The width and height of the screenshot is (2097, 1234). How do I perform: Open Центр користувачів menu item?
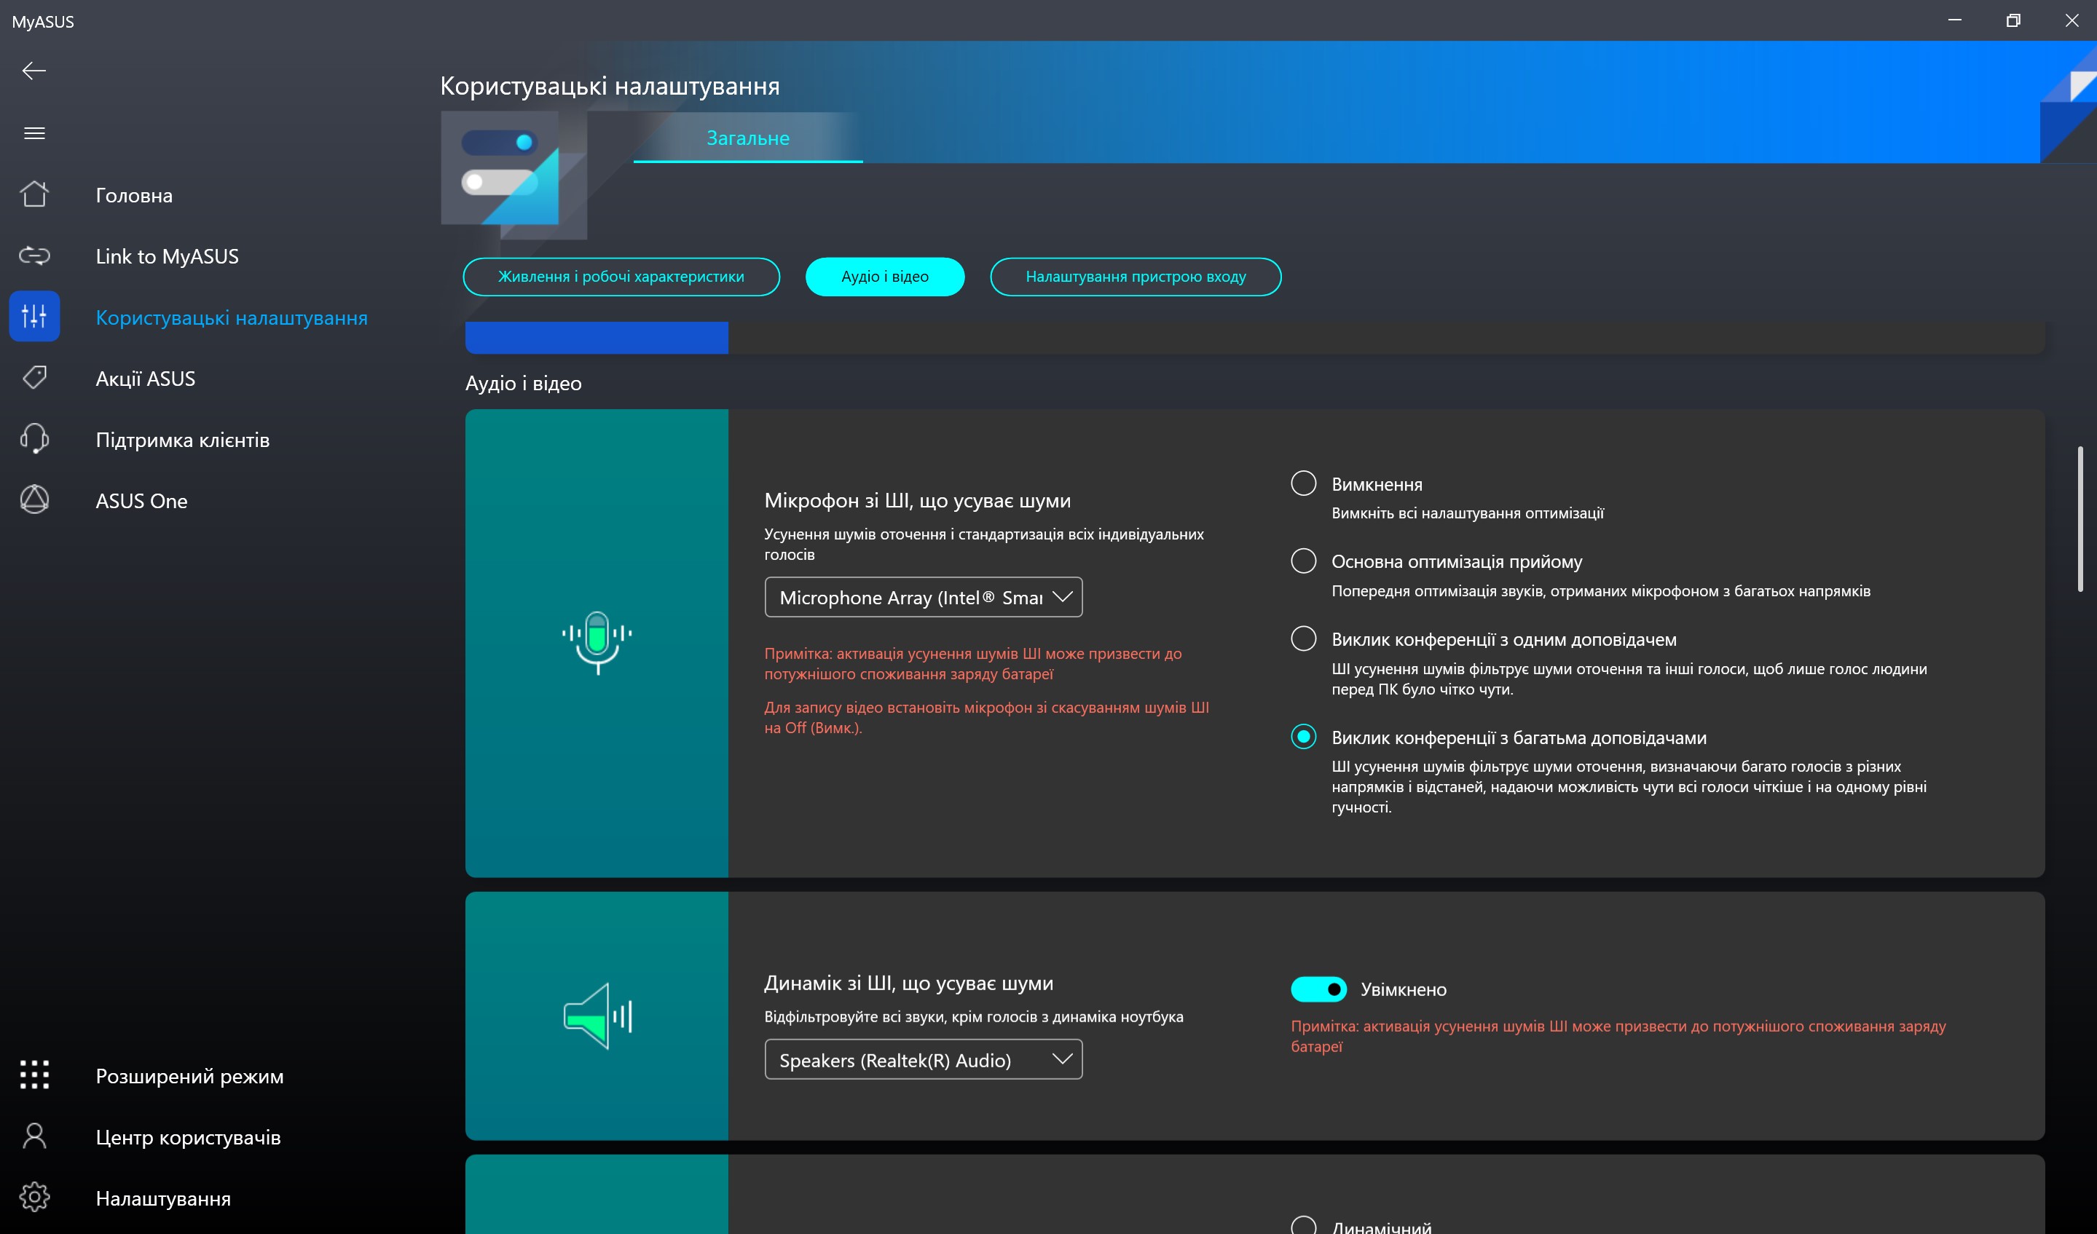[x=188, y=1136]
